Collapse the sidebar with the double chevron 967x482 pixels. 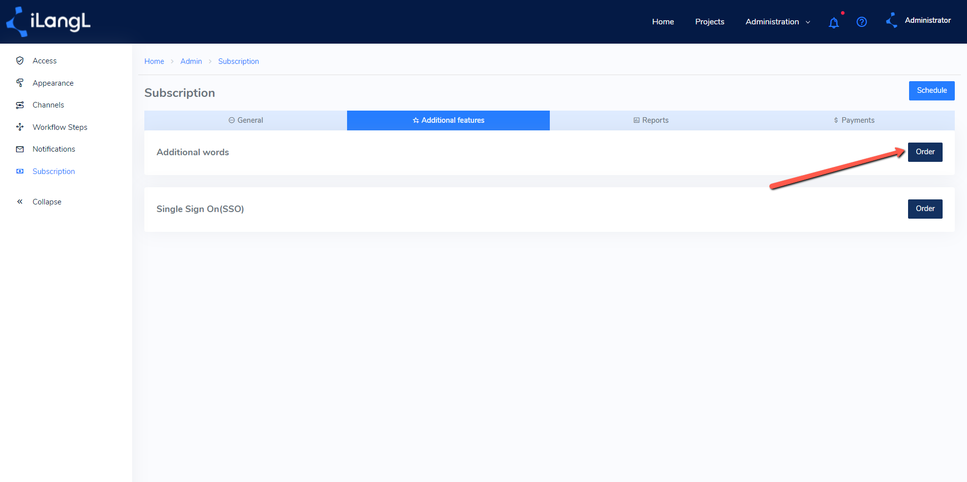20,201
